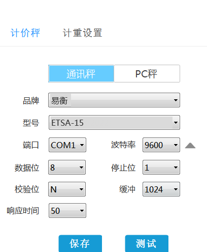Click the arrow on the 波特率 combo box

pyautogui.click(x=176, y=145)
